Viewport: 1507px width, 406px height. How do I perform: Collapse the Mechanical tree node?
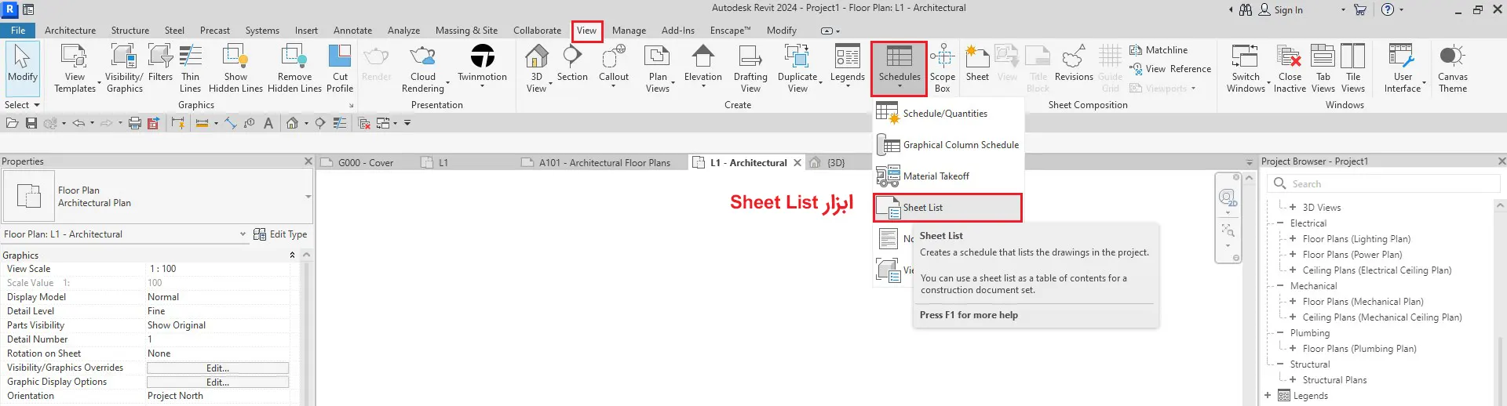pyautogui.click(x=1279, y=286)
